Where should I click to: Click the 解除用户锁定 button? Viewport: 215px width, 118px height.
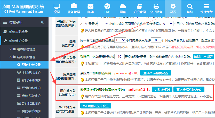pyautogui.click(x=203, y=57)
